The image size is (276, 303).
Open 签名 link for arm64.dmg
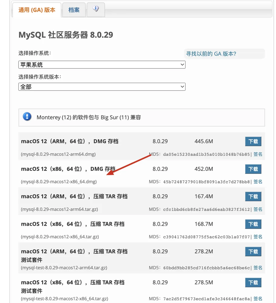click(258, 154)
